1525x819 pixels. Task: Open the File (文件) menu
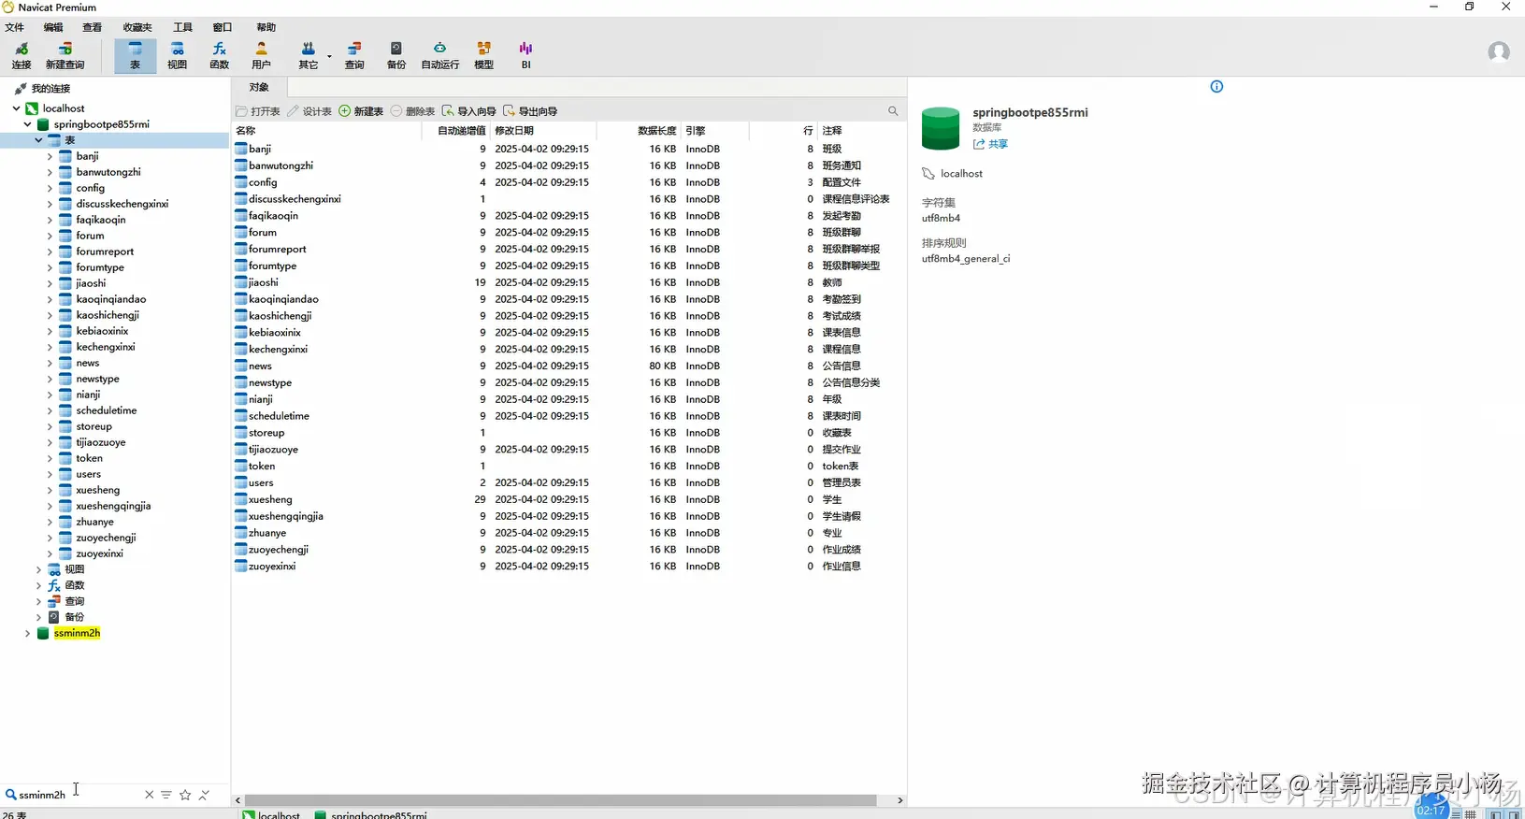tap(14, 27)
